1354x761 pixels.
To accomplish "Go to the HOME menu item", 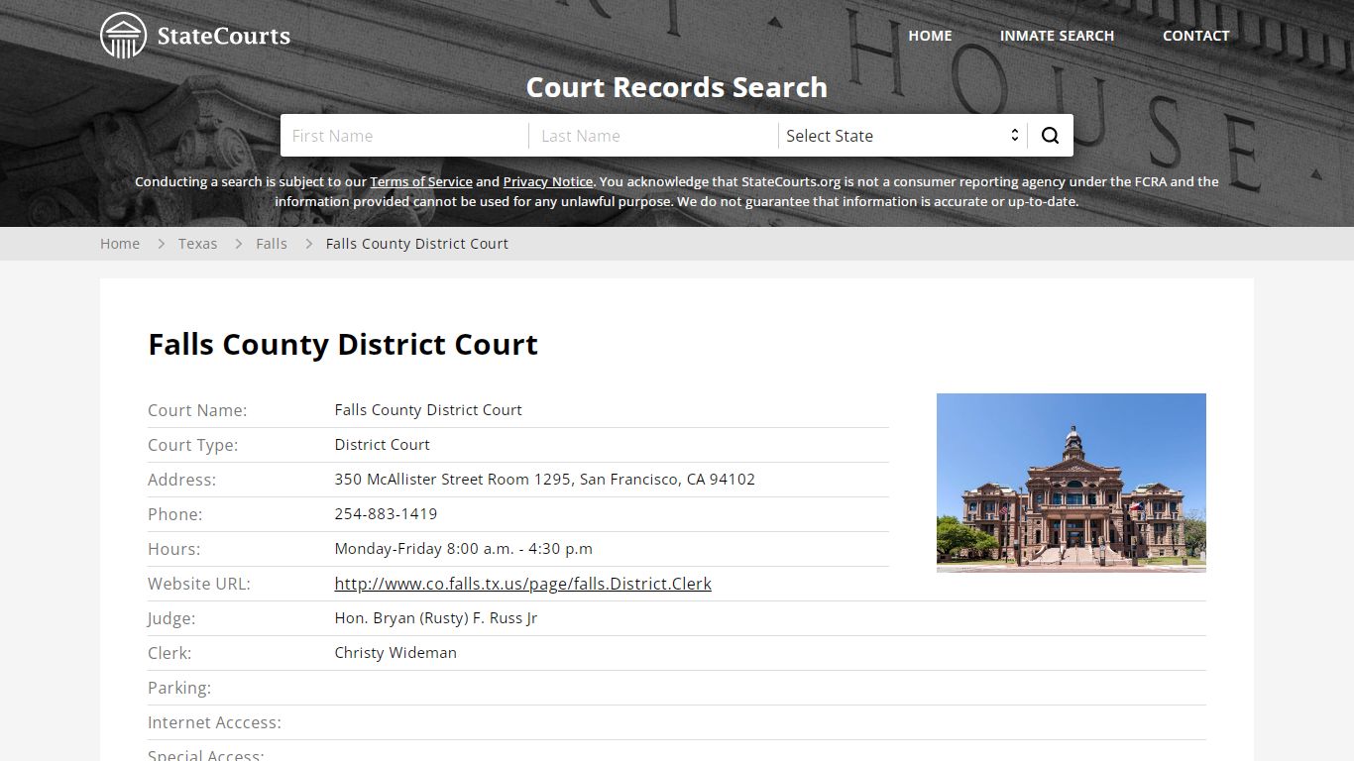I will pyautogui.click(x=930, y=36).
